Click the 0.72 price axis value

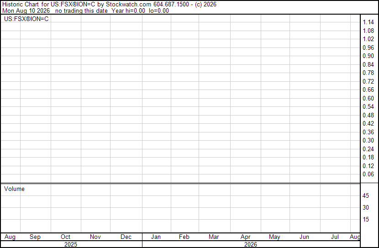pyautogui.click(x=368, y=81)
